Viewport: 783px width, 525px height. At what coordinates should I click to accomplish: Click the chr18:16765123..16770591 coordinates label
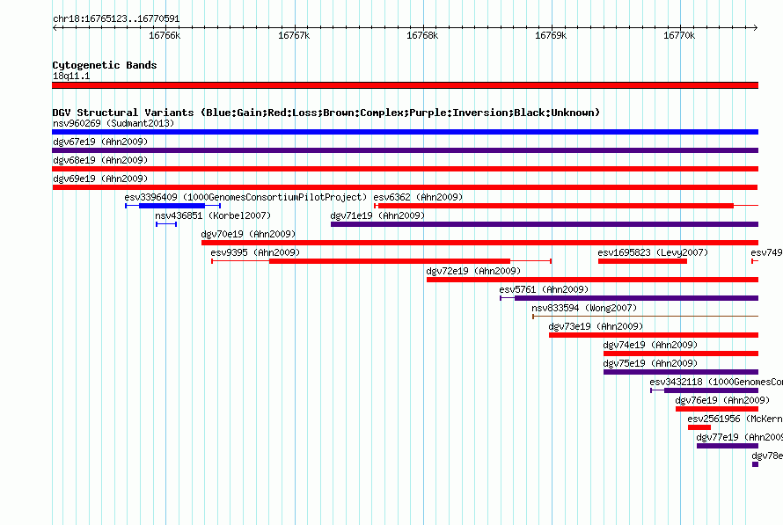click(x=116, y=19)
